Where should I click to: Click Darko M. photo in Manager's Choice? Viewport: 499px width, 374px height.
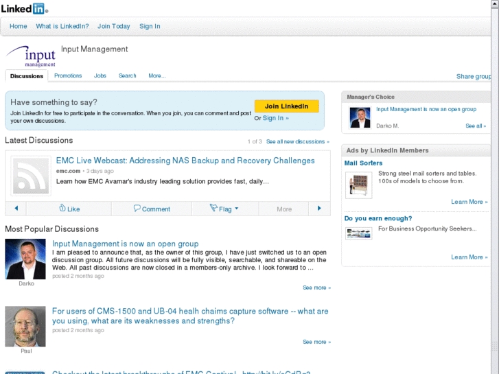[x=360, y=117]
